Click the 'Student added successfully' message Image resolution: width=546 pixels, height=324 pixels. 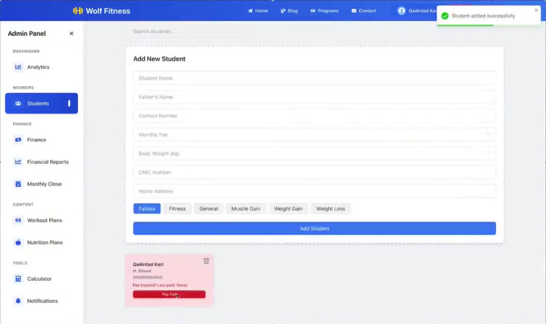pyautogui.click(x=483, y=16)
